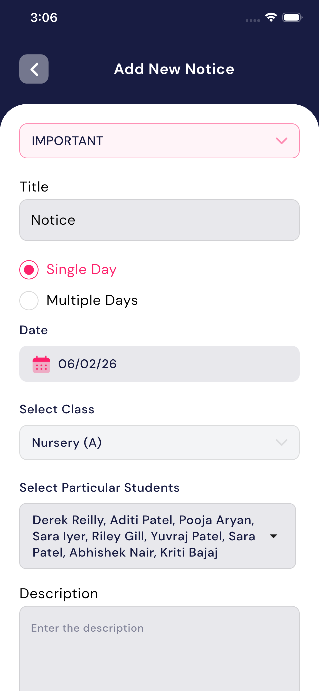Tap the cellular signal dots icon

tap(252, 20)
